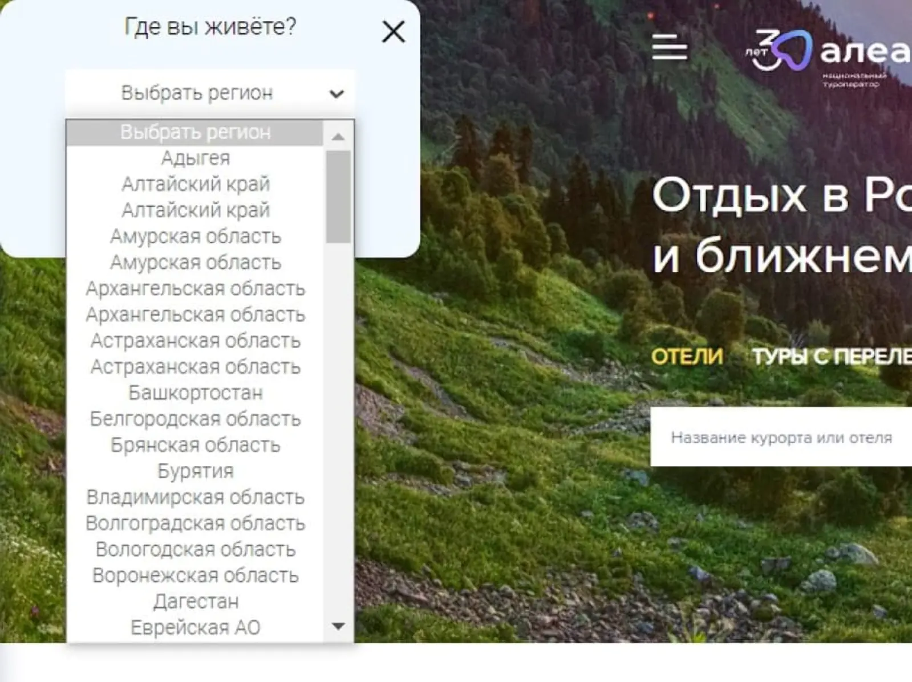Viewport: 912px width, 682px height.
Task: Choose 'Белгородская область' option
Action: coord(195,419)
